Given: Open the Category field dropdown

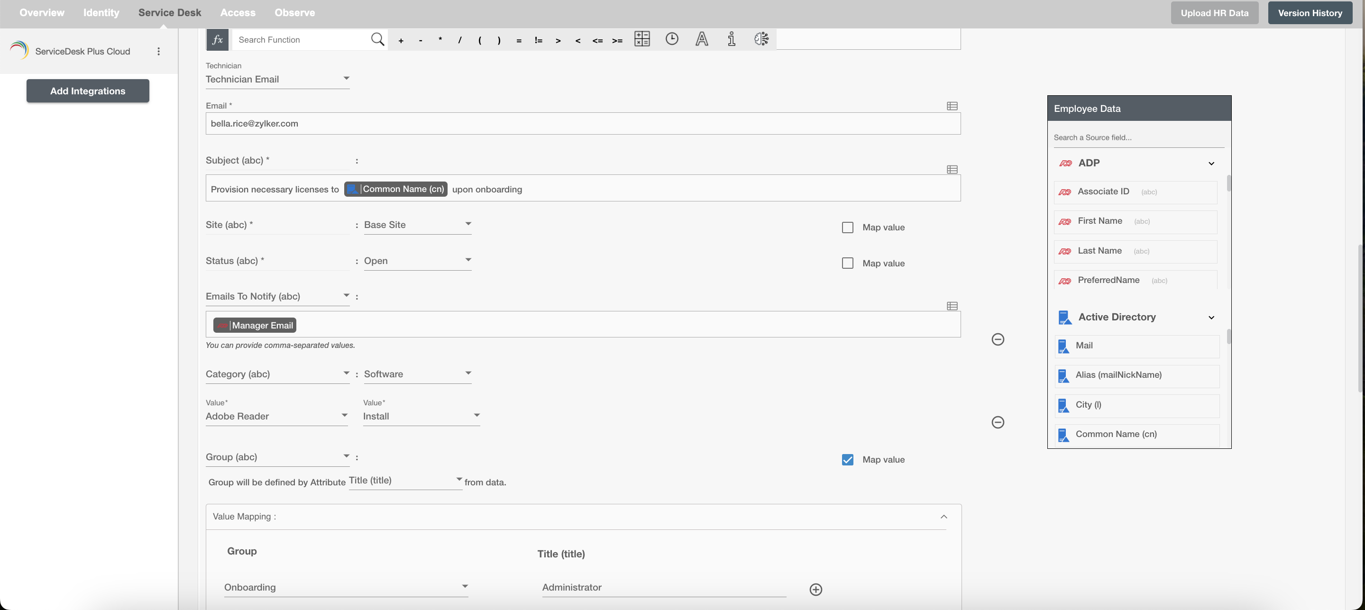Looking at the screenshot, I should [x=278, y=374].
